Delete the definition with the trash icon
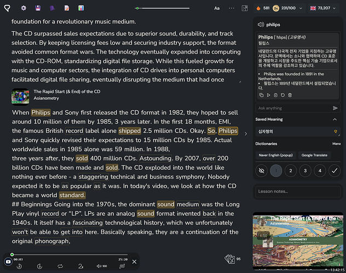Viewport: 346px width, 273px height. point(290,95)
